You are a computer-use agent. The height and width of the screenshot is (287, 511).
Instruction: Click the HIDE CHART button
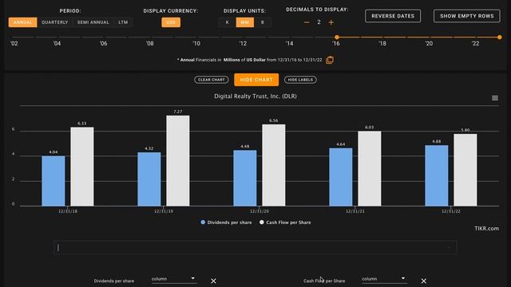click(x=256, y=80)
